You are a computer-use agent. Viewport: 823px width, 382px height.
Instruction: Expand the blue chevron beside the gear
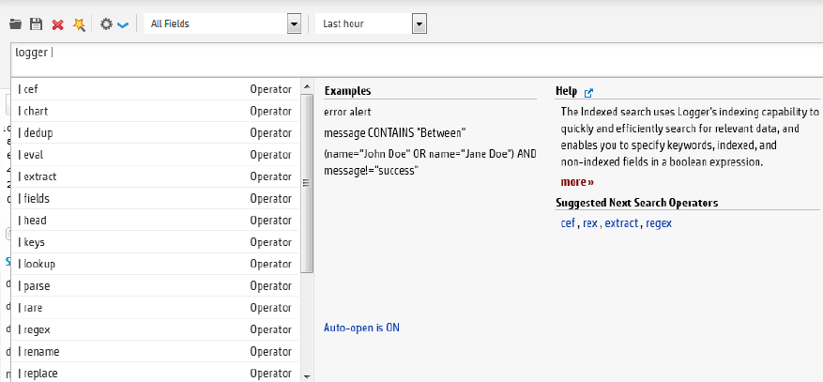(123, 23)
